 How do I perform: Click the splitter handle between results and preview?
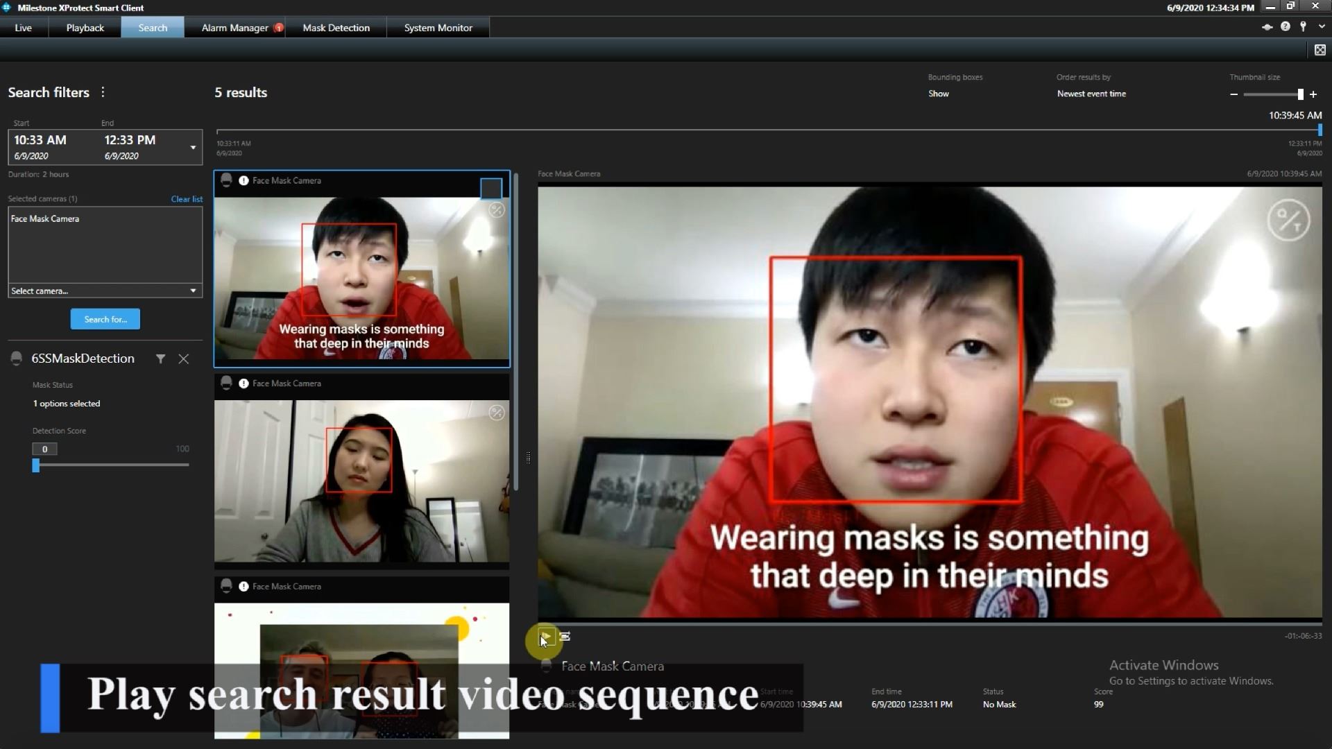528,458
